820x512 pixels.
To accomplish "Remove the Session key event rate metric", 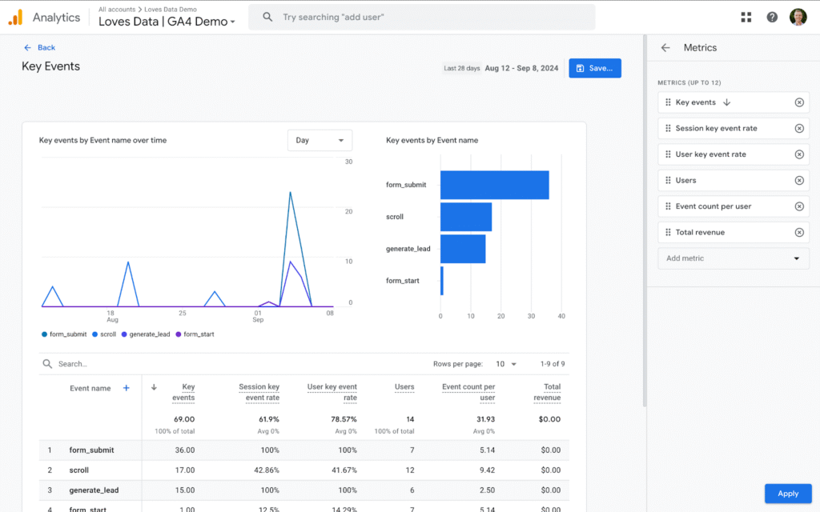I will 799,128.
